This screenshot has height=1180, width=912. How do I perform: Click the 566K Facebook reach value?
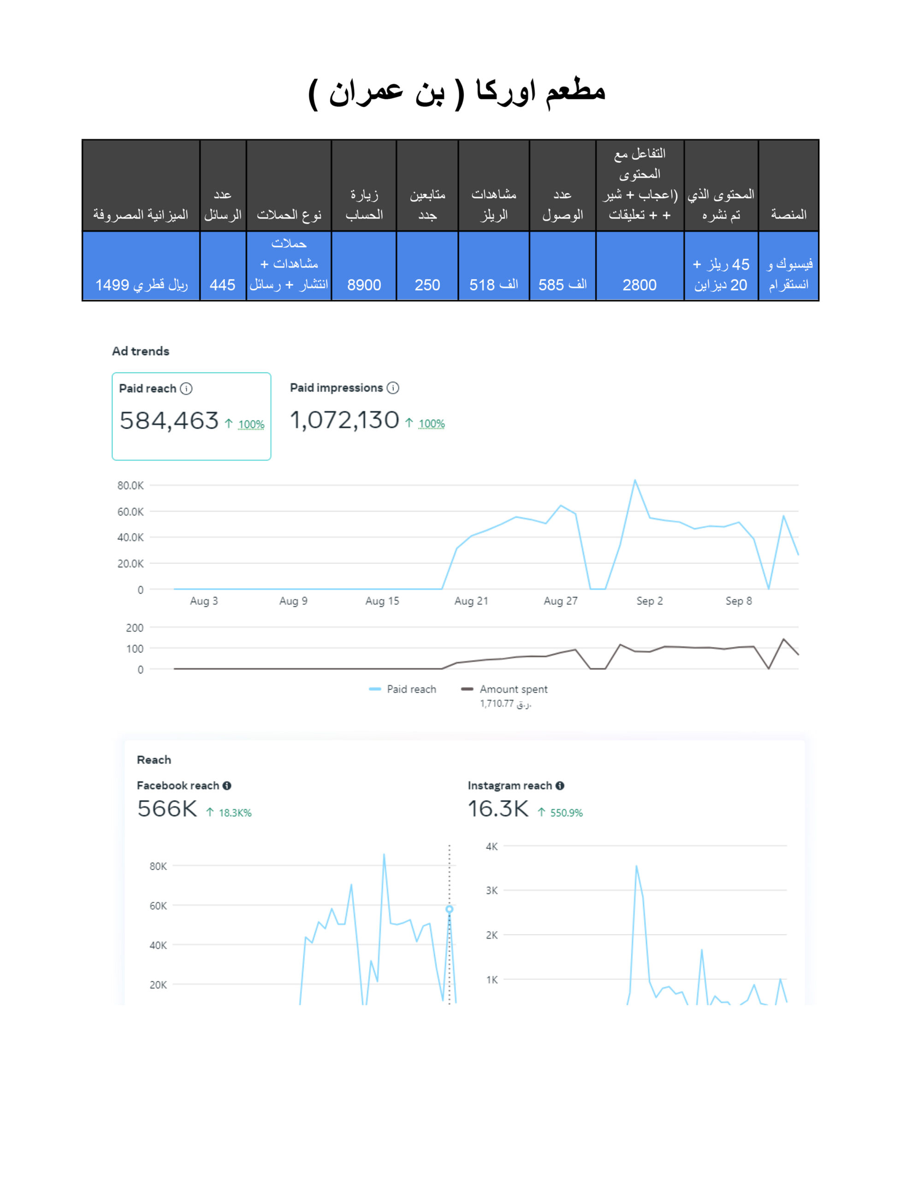(x=167, y=809)
